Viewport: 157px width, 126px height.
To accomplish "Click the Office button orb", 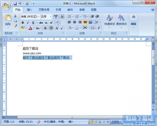I will (7, 6).
